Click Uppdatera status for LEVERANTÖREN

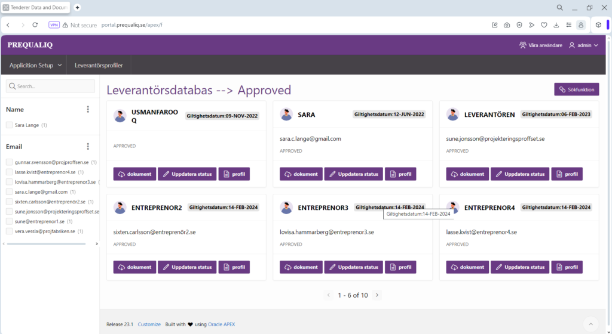tap(518, 174)
